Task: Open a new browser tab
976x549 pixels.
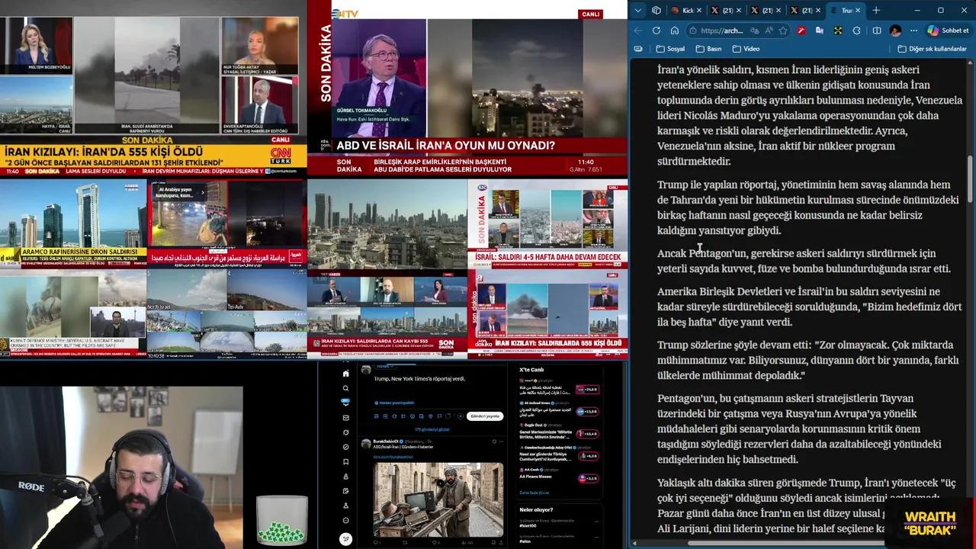Action: click(876, 11)
